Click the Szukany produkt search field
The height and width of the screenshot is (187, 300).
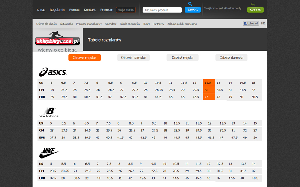pos(162,10)
